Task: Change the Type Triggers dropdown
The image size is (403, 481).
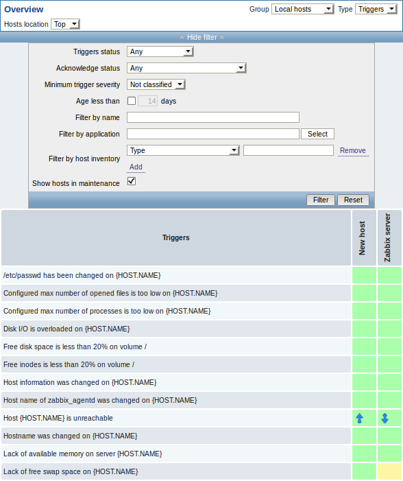Action: pyautogui.click(x=376, y=9)
